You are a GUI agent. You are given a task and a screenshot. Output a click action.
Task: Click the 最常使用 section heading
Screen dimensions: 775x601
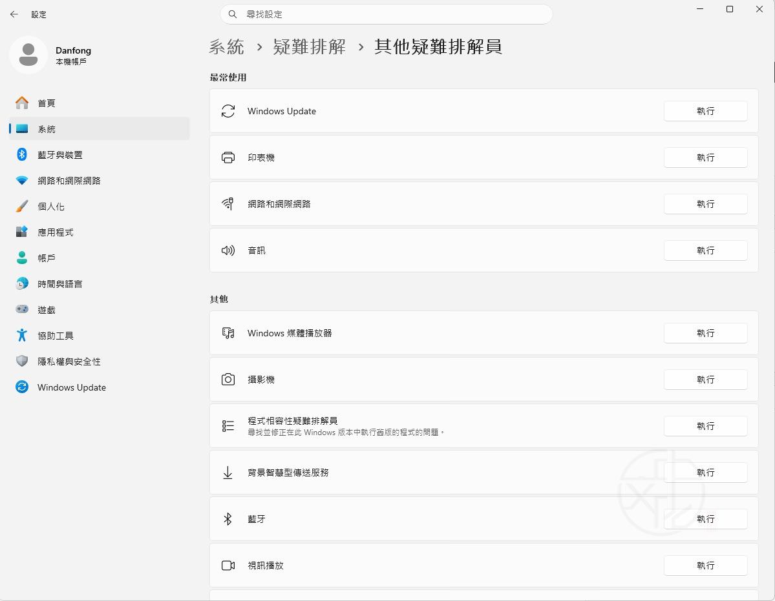(x=228, y=77)
